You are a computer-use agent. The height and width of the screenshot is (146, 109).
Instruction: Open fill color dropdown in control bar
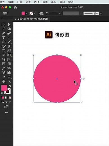click(27, 13)
